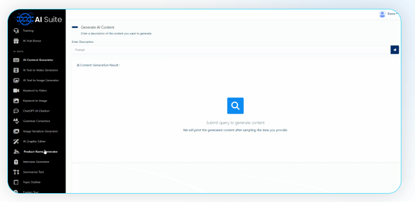Open Topic Outline link
This screenshot has height=202, width=415.
pos(32,182)
